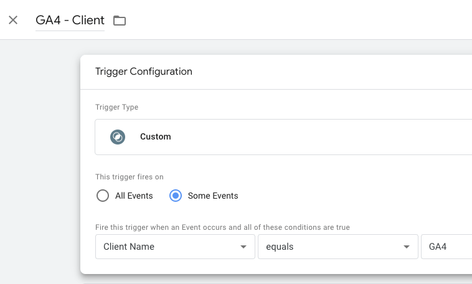Select the Some Events radio button
The width and height of the screenshot is (472, 284).
pos(176,196)
